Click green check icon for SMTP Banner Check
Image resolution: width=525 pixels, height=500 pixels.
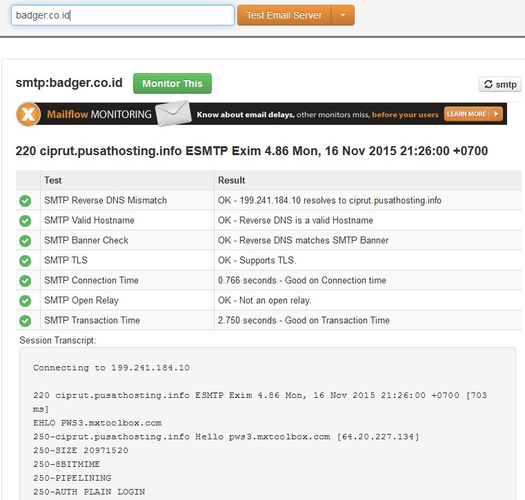point(25,241)
